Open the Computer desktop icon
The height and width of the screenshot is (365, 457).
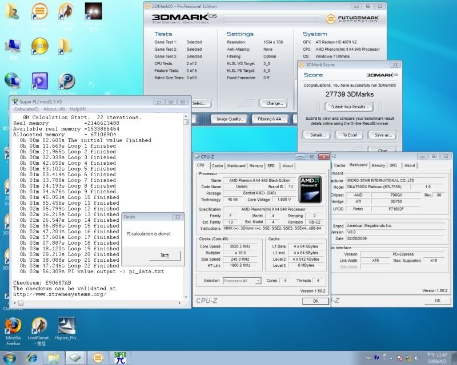(x=13, y=47)
